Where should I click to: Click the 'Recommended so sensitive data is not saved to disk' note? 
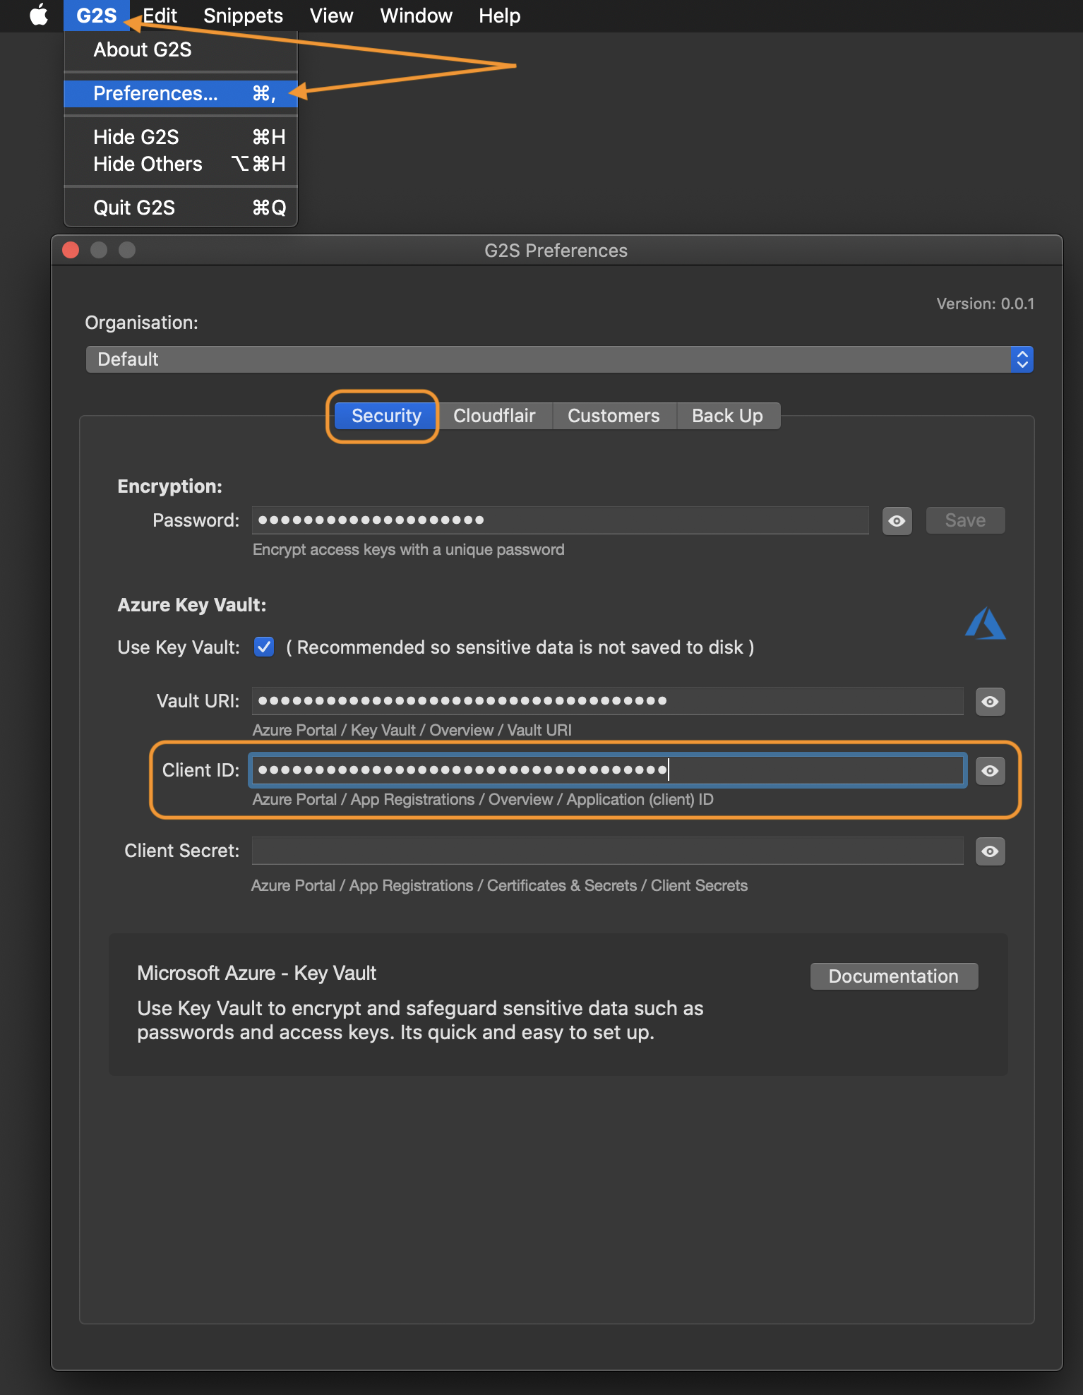click(520, 647)
